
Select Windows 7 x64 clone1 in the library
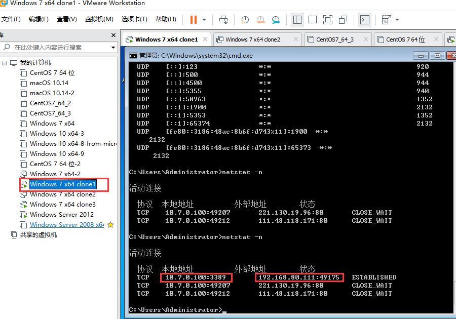click(x=62, y=184)
